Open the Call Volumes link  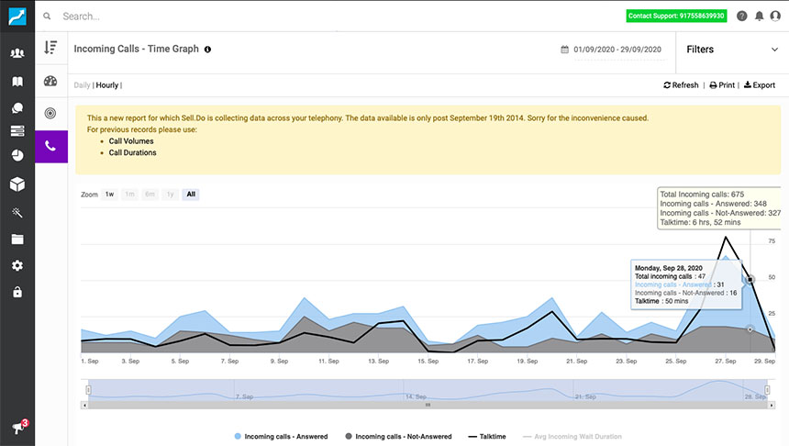(131, 141)
